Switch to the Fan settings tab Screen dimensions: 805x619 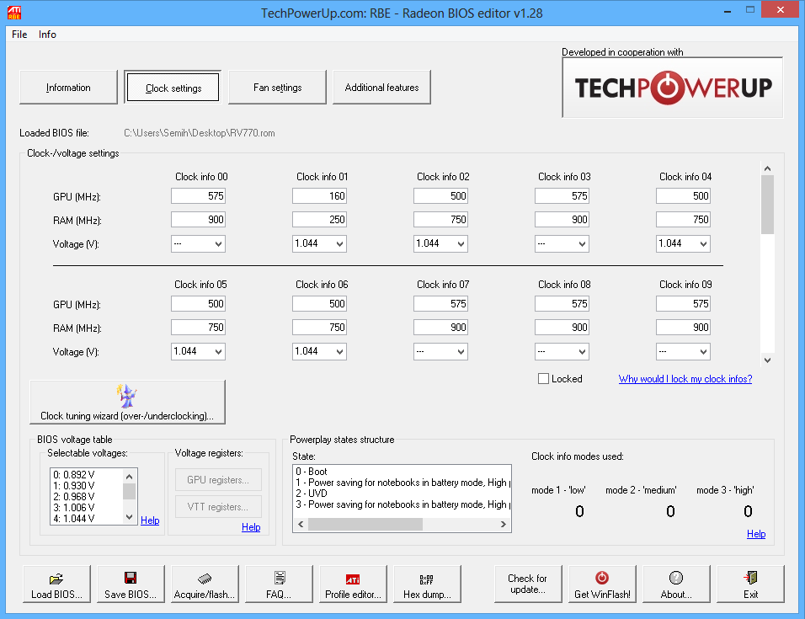click(277, 88)
